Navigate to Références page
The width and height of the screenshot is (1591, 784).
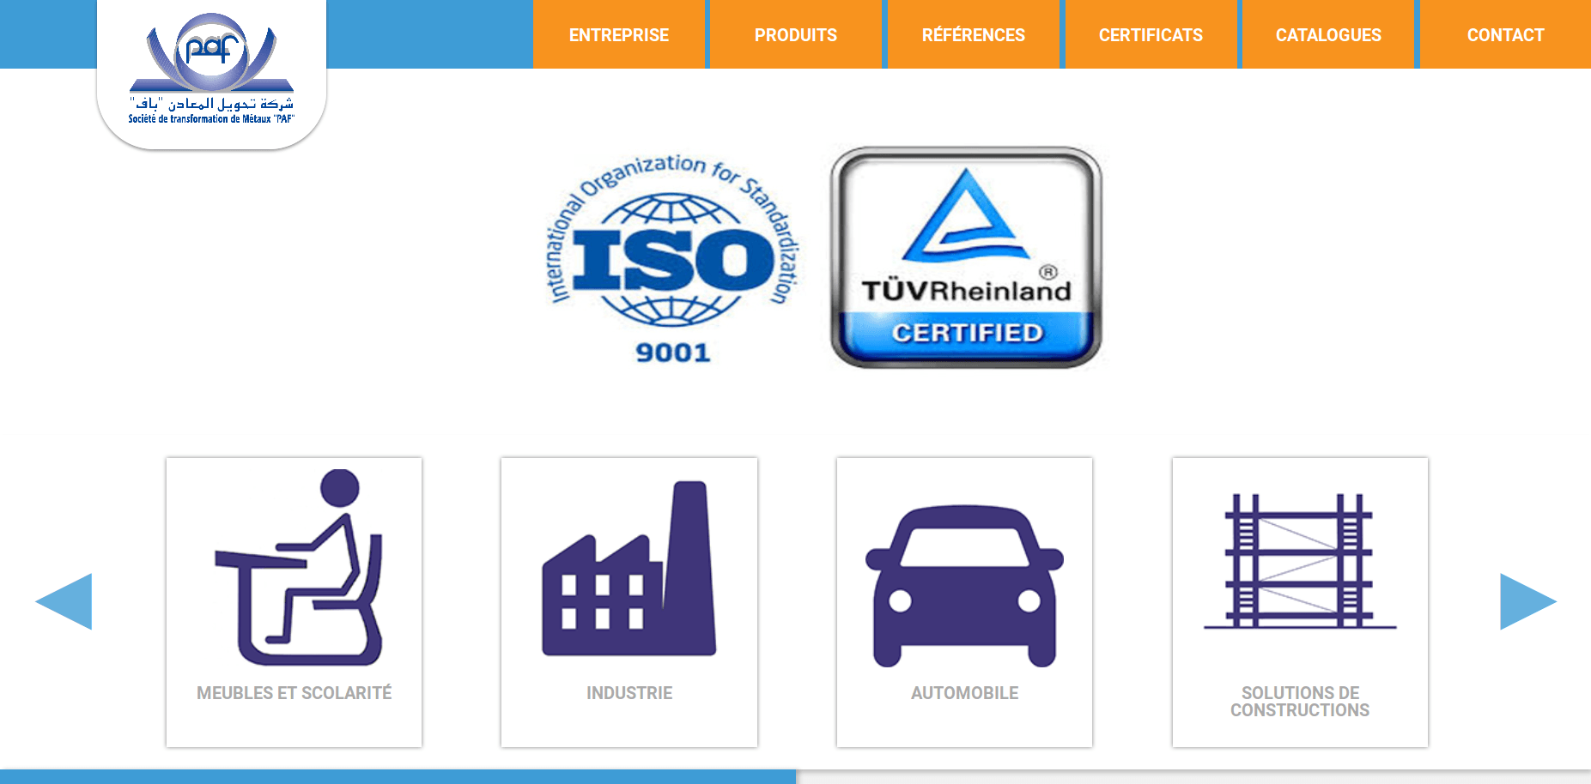coord(973,35)
